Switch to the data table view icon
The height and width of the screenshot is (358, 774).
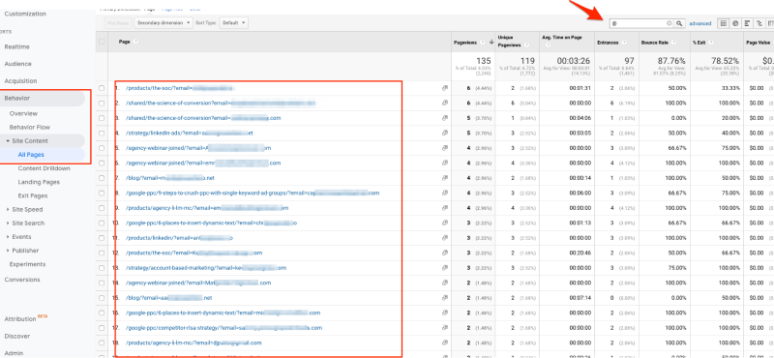click(724, 23)
